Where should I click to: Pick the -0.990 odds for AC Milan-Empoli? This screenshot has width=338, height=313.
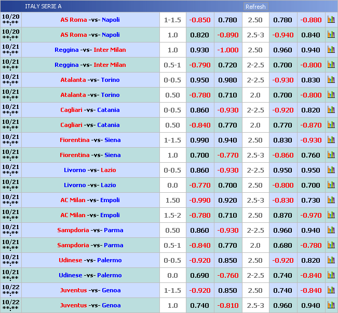click(200, 201)
